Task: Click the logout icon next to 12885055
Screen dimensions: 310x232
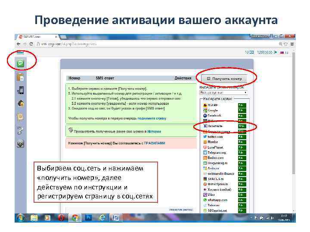Action: click(275, 52)
